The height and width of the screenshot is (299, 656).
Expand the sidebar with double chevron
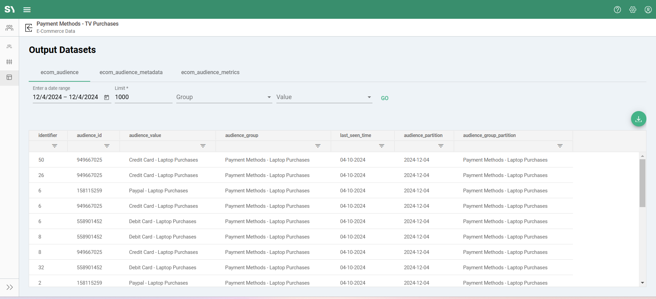coord(10,287)
